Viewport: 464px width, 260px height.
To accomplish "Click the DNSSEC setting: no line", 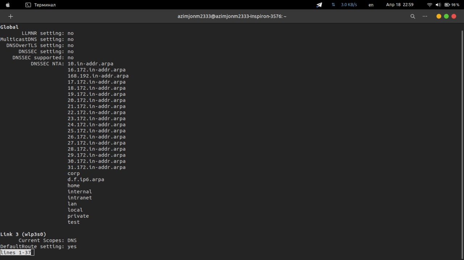I will click(46, 52).
